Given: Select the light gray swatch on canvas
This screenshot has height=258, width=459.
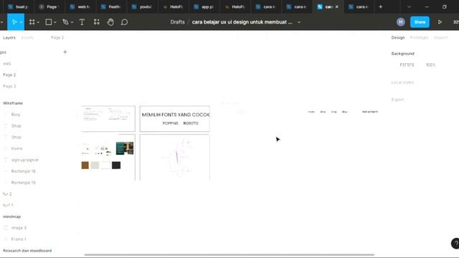Looking at the screenshot, I should [95, 166].
